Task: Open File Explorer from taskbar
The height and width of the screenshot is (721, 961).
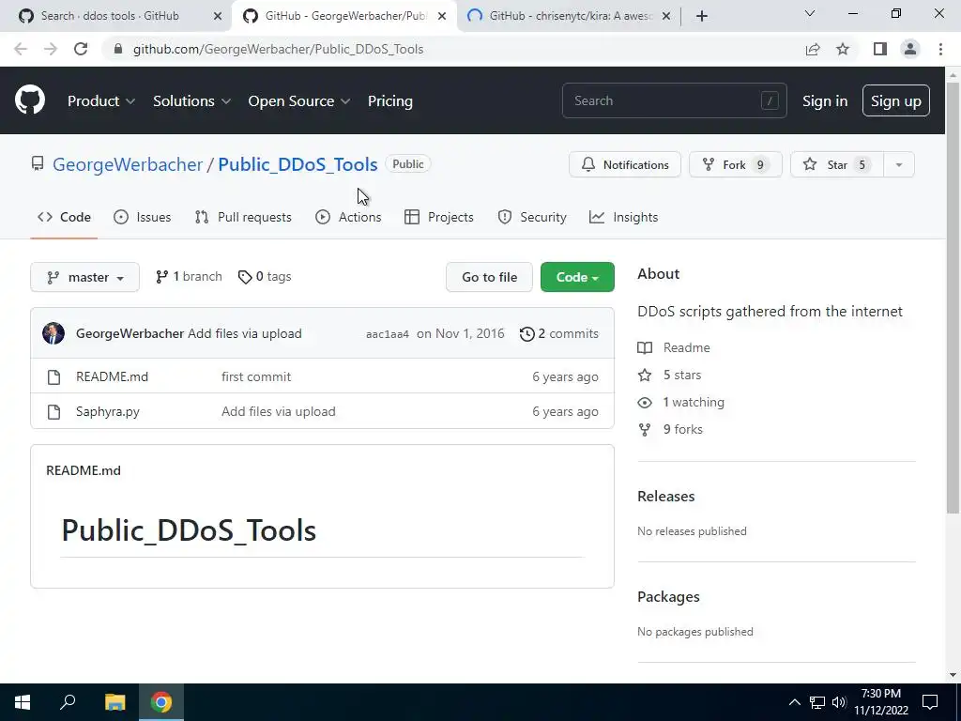Action: point(114,702)
